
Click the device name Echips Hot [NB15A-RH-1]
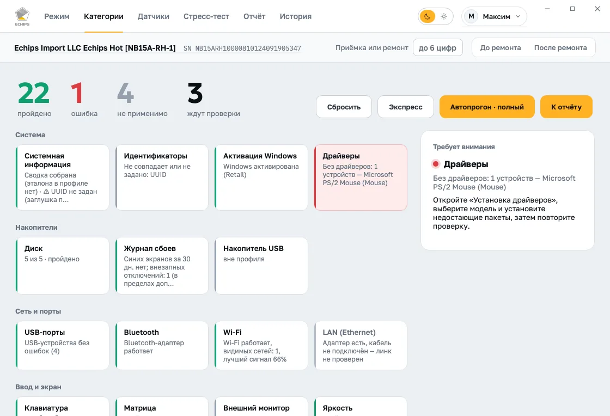[x=95, y=48]
